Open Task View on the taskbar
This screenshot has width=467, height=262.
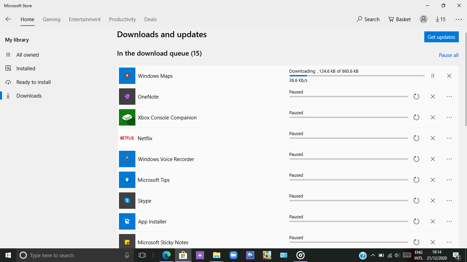[142, 255]
